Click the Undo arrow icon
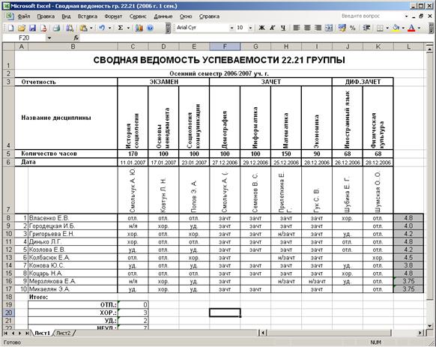This screenshot has width=436, height=347. (102, 28)
